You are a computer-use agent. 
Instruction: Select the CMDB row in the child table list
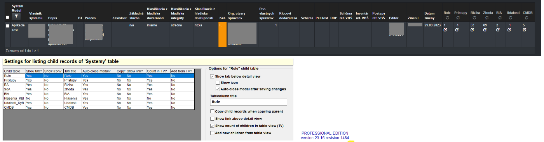tap(98, 107)
